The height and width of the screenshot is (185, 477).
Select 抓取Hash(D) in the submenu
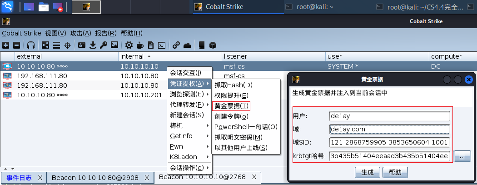click(x=246, y=85)
